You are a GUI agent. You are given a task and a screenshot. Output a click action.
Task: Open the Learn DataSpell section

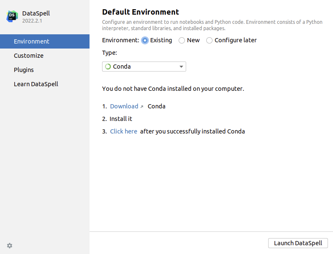click(x=36, y=84)
